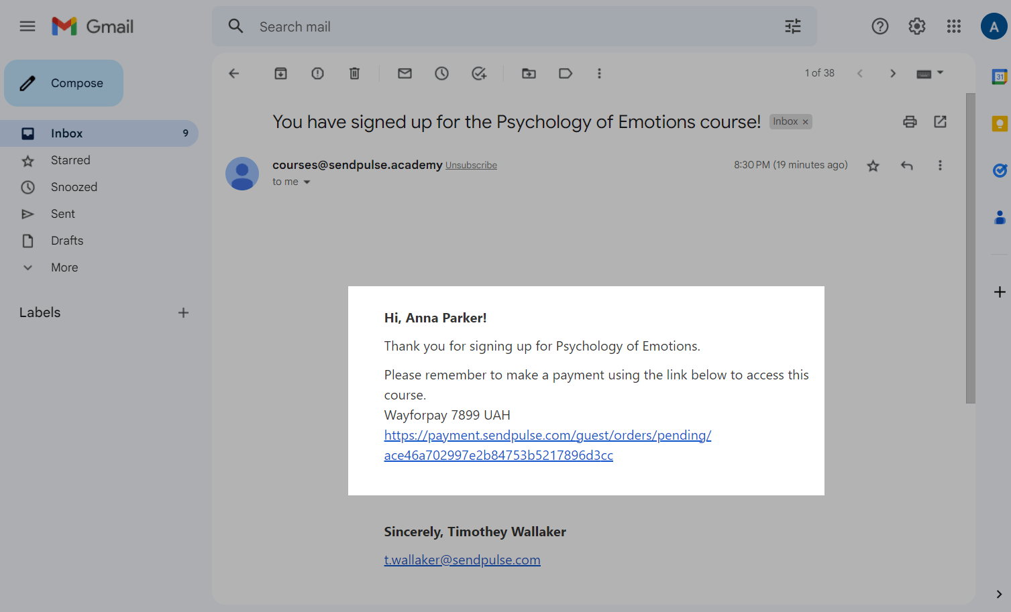Click in the Search mail field
The image size is (1011, 612).
(x=514, y=26)
